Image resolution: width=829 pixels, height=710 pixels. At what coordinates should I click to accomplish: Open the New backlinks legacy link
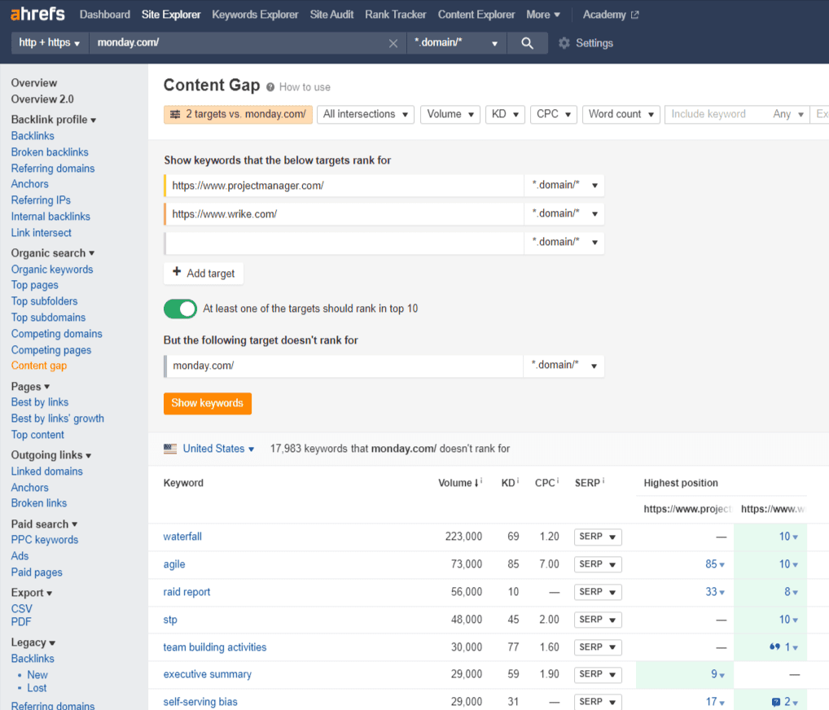37,675
